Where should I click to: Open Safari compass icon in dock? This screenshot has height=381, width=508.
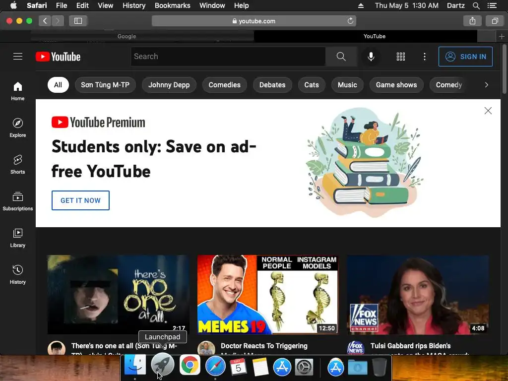pos(215,366)
